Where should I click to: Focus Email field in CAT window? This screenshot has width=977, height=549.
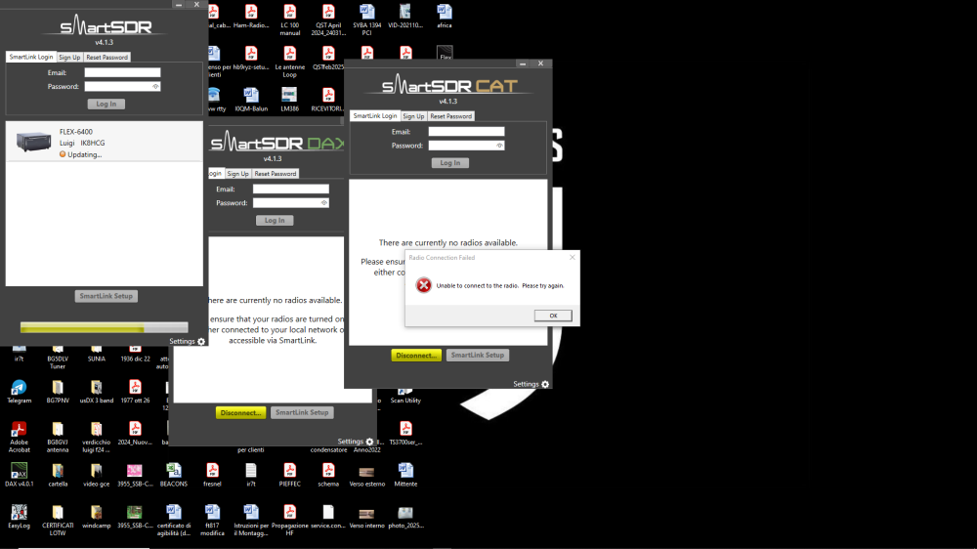click(x=466, y=132)
